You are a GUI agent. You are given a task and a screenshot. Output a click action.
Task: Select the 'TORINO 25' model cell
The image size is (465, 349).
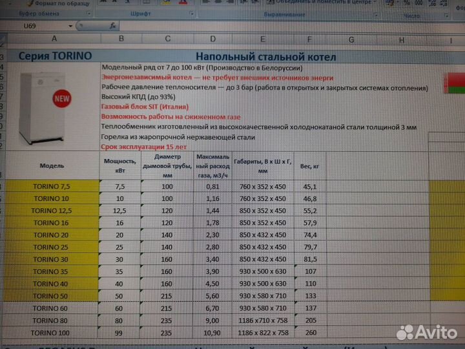point(51,247)
